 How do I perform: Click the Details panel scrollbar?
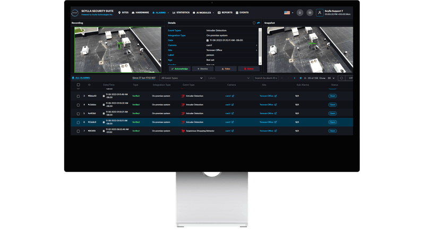(260, 47)
